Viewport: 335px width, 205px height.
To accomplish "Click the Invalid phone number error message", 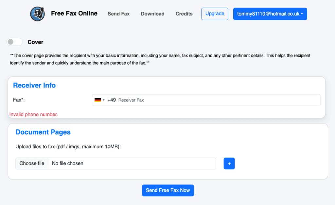I will (34, 114).
